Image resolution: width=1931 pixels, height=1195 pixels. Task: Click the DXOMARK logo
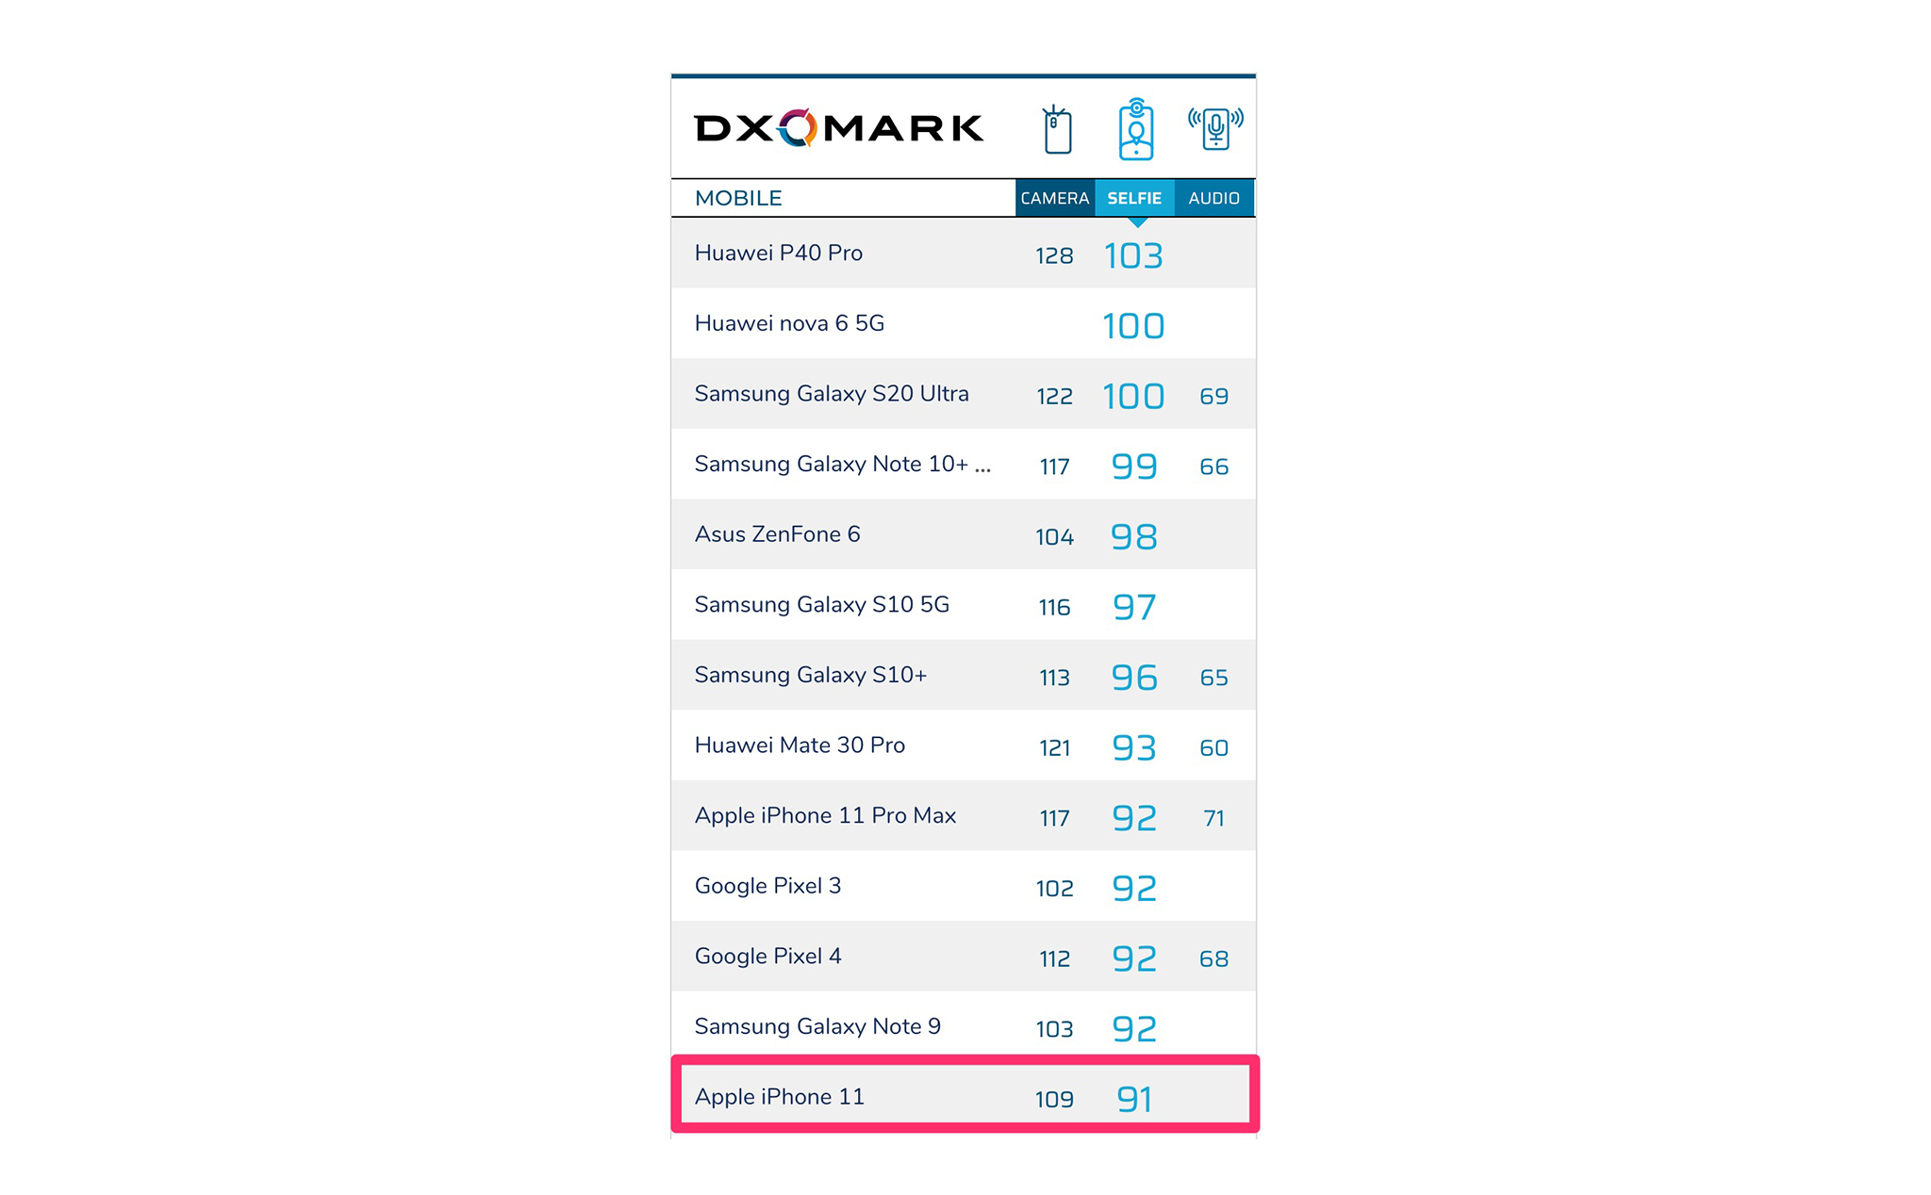(838, 128)
